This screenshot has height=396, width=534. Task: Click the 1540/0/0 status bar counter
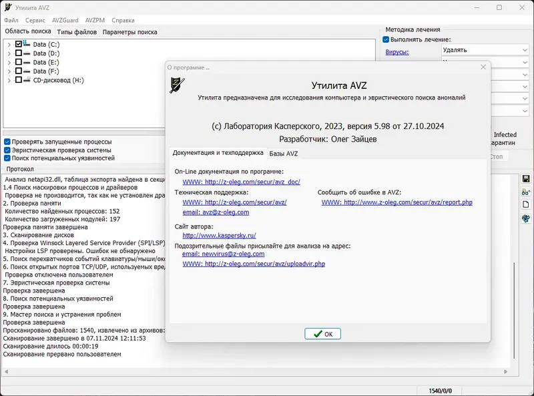(440, 391)
